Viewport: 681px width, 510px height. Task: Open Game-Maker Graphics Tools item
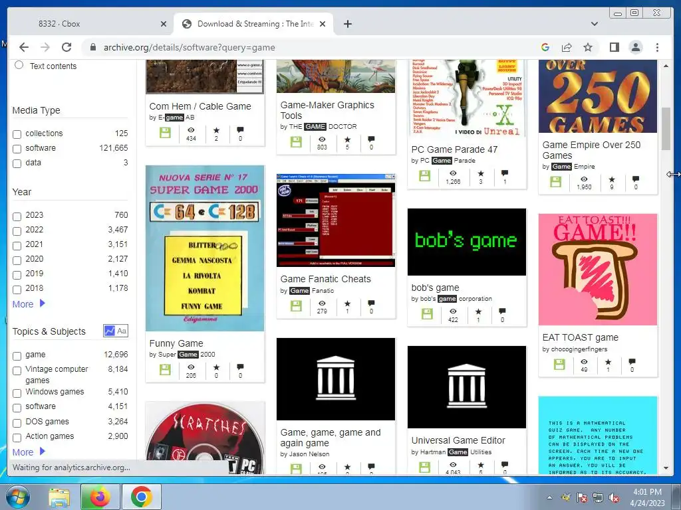(327, 110)
